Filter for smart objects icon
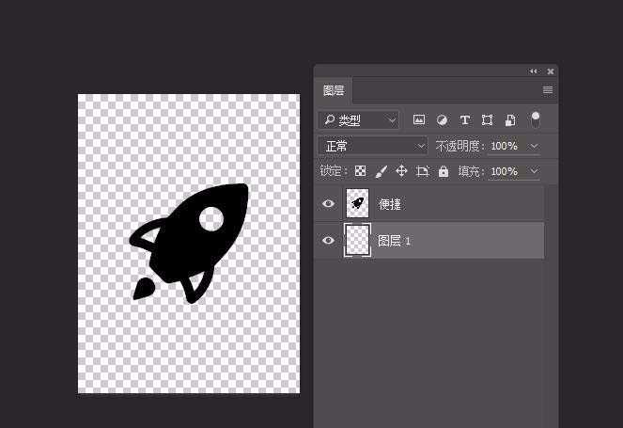 pos(509,120)
